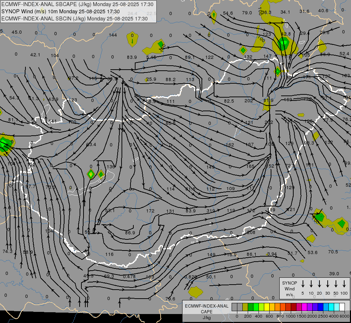Click the map value 3.94
The image size is (351, 323).
[x=272, y=254]
